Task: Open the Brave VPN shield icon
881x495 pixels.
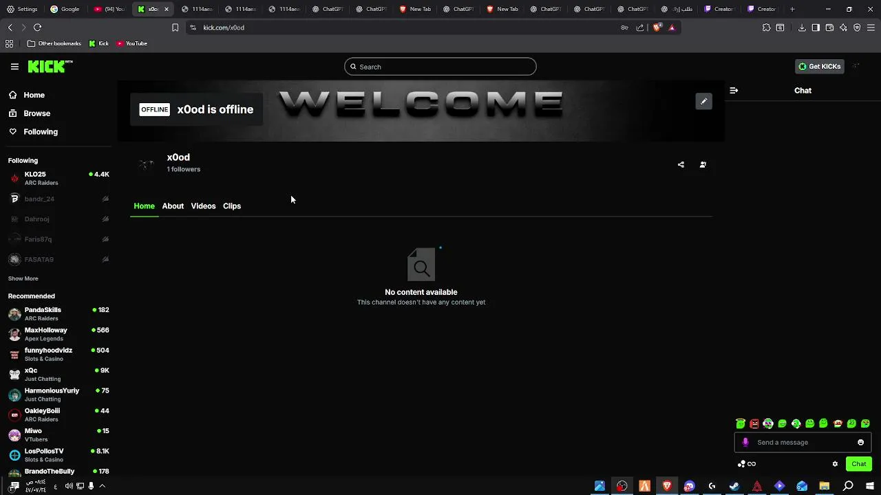Action: tap(857, 27)
